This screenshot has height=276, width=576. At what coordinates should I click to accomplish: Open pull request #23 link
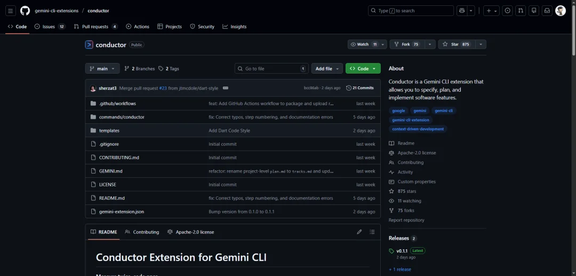(163, 88)
